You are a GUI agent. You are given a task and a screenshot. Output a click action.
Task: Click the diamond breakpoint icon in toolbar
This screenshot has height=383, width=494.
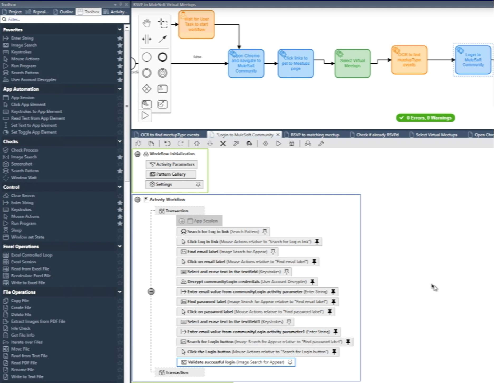pos(266,144)
